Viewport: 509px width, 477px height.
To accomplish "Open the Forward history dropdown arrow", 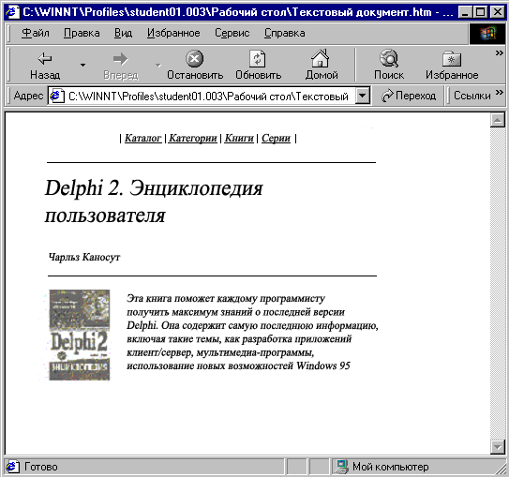I will [x=158, y=65].
